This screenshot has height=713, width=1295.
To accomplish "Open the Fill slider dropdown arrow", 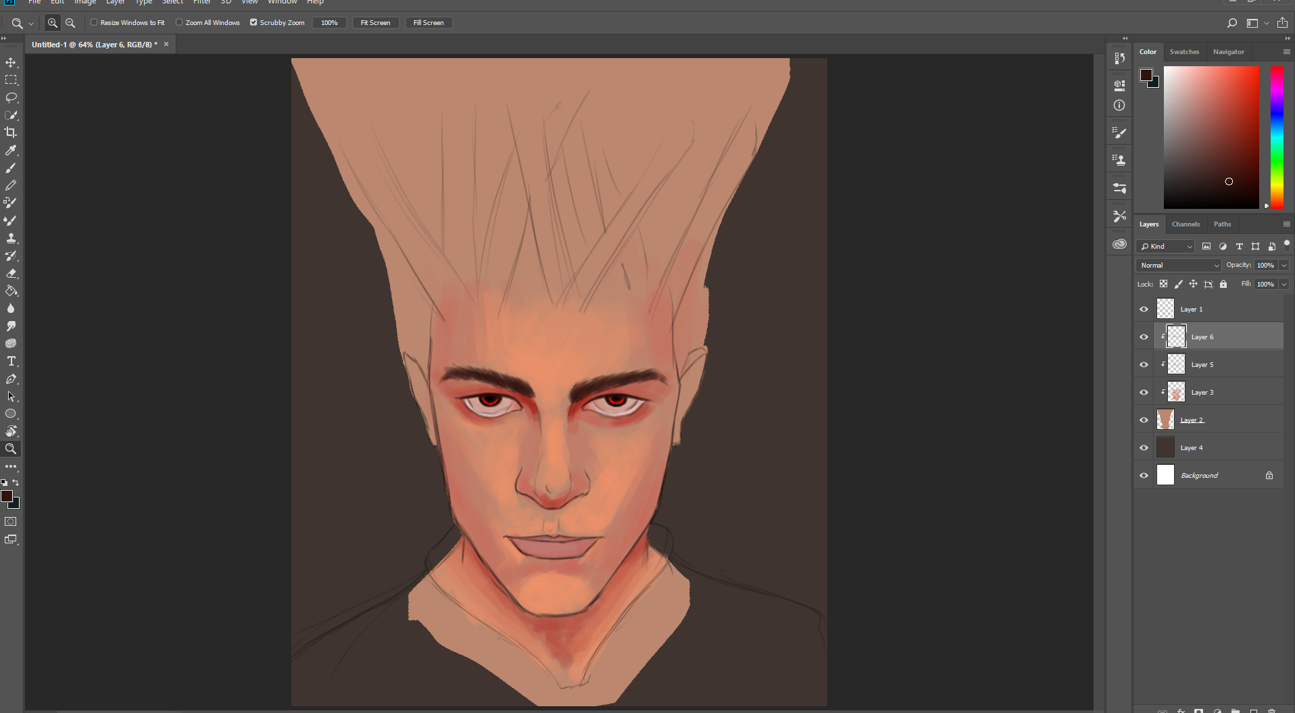I will point(1284,285).
